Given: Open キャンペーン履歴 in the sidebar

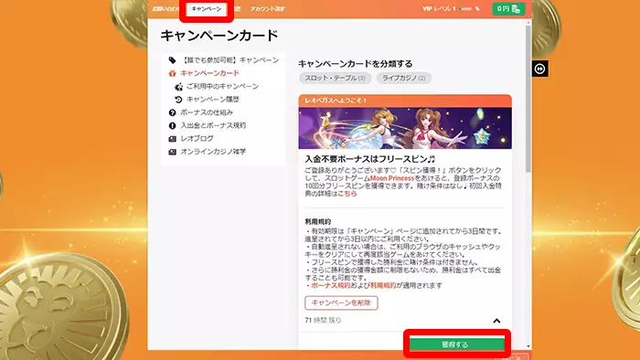Looking at the screenshot, I should 213,100.
